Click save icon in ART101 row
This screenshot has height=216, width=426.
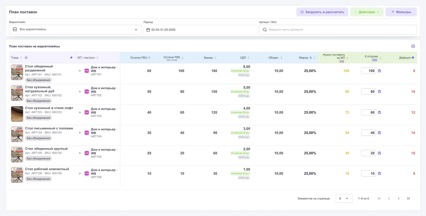pyautogui.click(x=379, y=71)
